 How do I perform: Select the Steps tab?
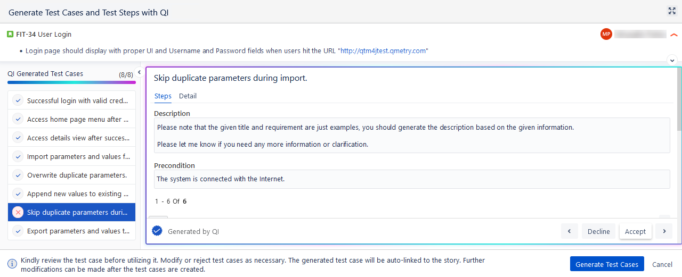(163, 96)
